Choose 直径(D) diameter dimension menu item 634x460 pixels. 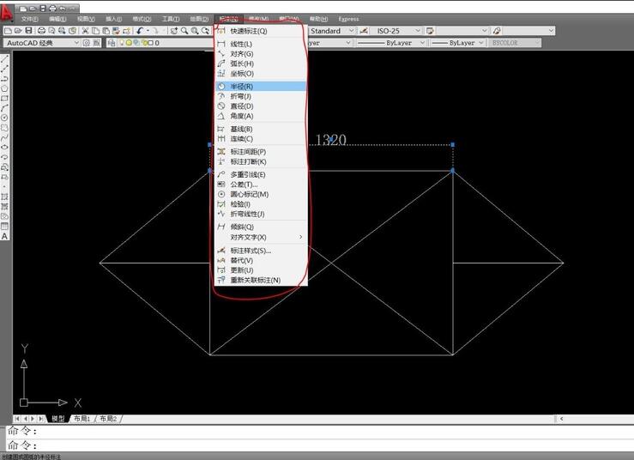261,106
